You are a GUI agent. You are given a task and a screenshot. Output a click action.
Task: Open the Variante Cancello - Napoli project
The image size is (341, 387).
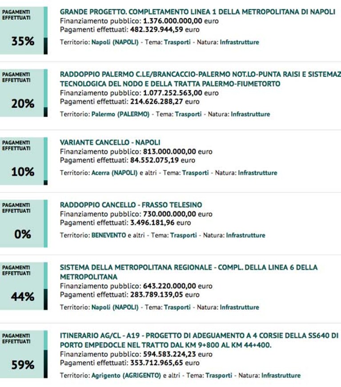pyautogui.click(x=110, y=142)
